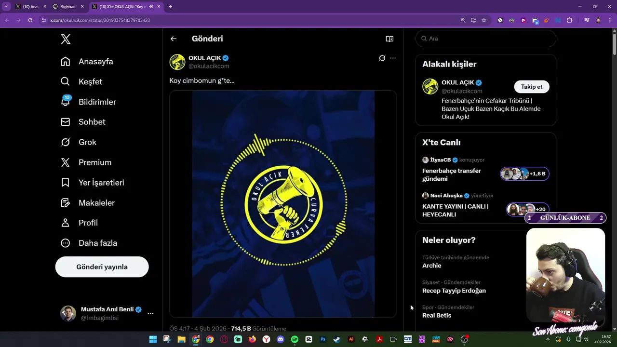The height and width of the screenshot is (347, 617).
Task: Open Sohbet messages
Action: point(83,122)
